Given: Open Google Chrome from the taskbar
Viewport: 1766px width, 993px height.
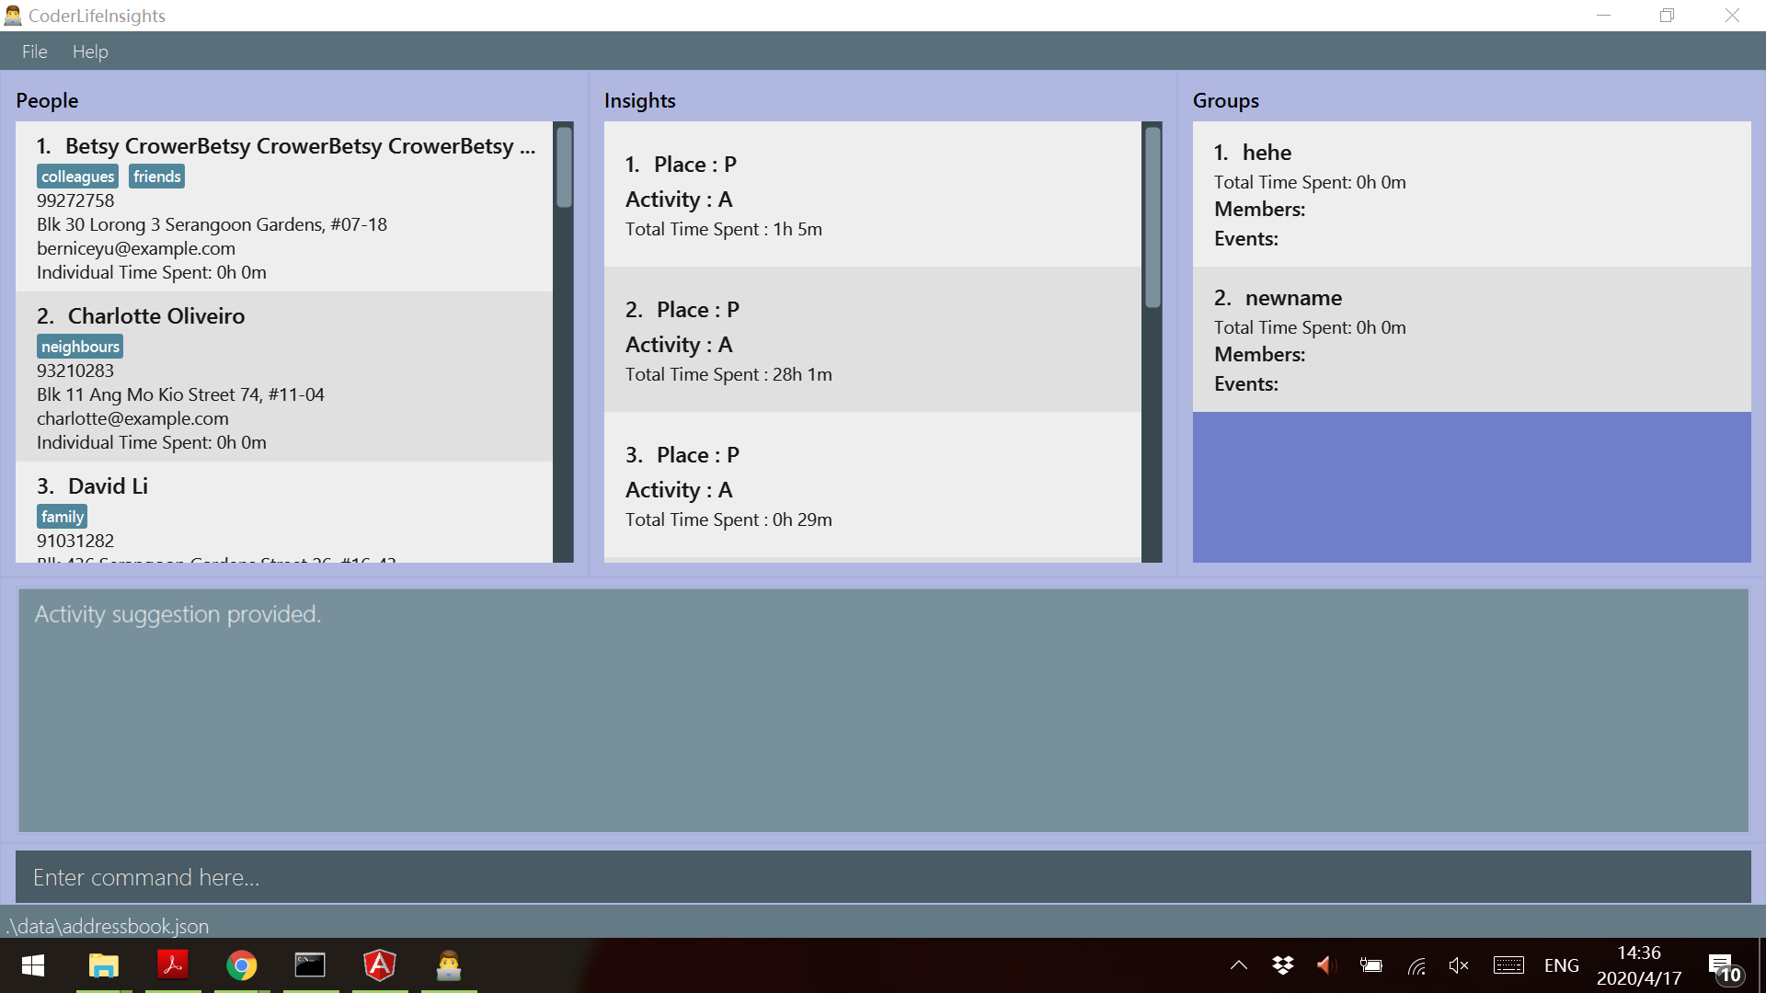Looking at the screenshot, I should point(241,965).
